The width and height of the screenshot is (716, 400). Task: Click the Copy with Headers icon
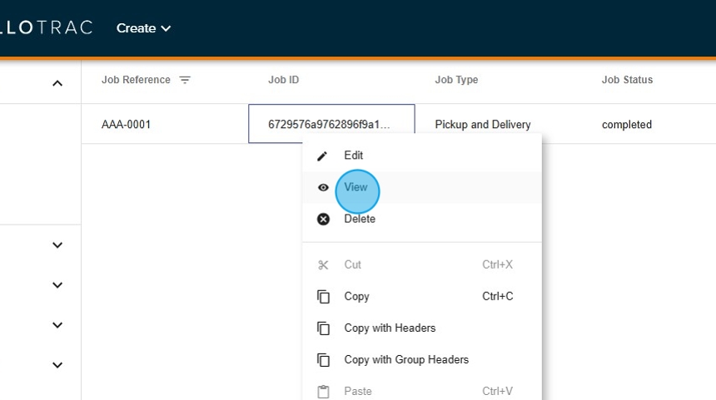point(323,328)
